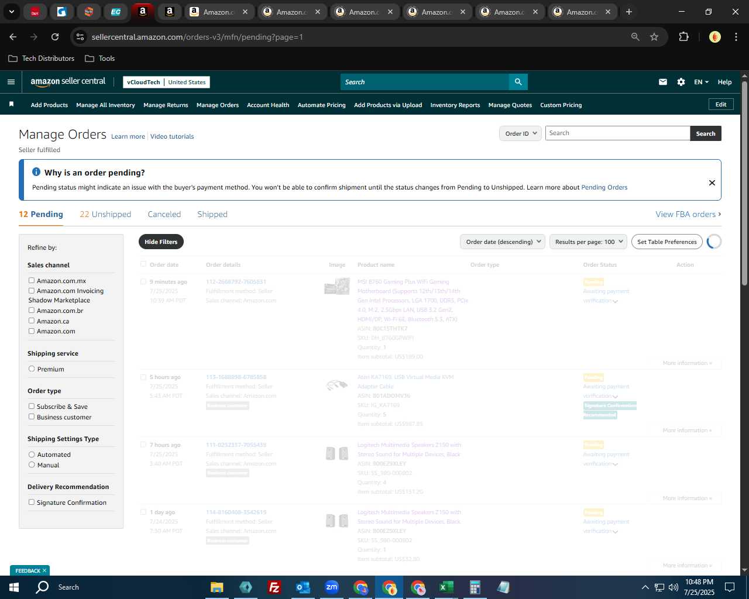The height and width of the screenshot is (599, 749).
Task: Select Automated shipping settings type
Action: [32, 455]
